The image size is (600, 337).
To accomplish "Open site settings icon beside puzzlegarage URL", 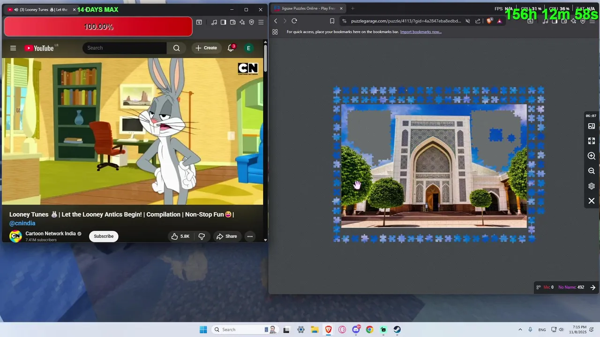I will [x=345, y=21].
